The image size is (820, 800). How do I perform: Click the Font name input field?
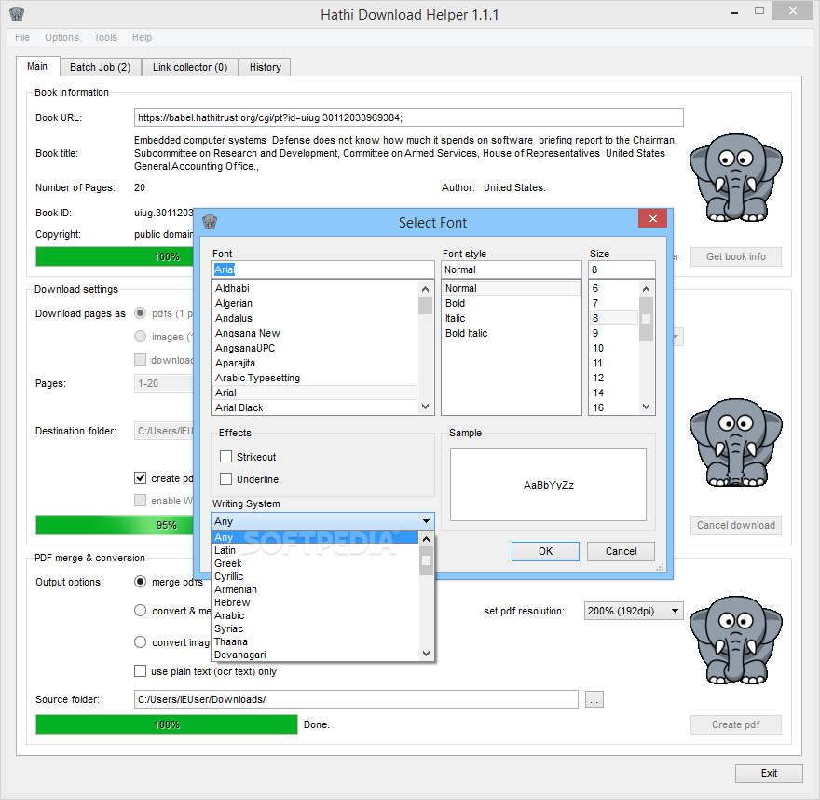[x=322, y=269]
